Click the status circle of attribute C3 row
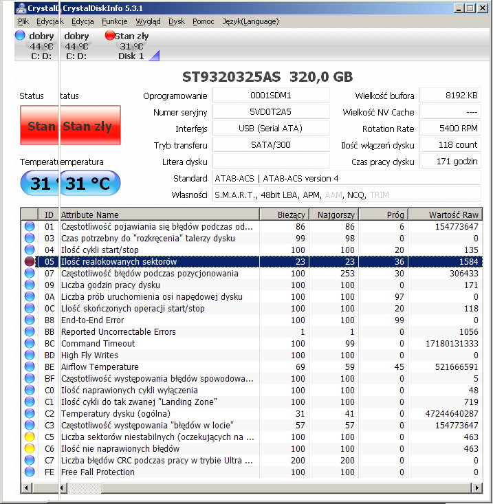 (30, 425)
